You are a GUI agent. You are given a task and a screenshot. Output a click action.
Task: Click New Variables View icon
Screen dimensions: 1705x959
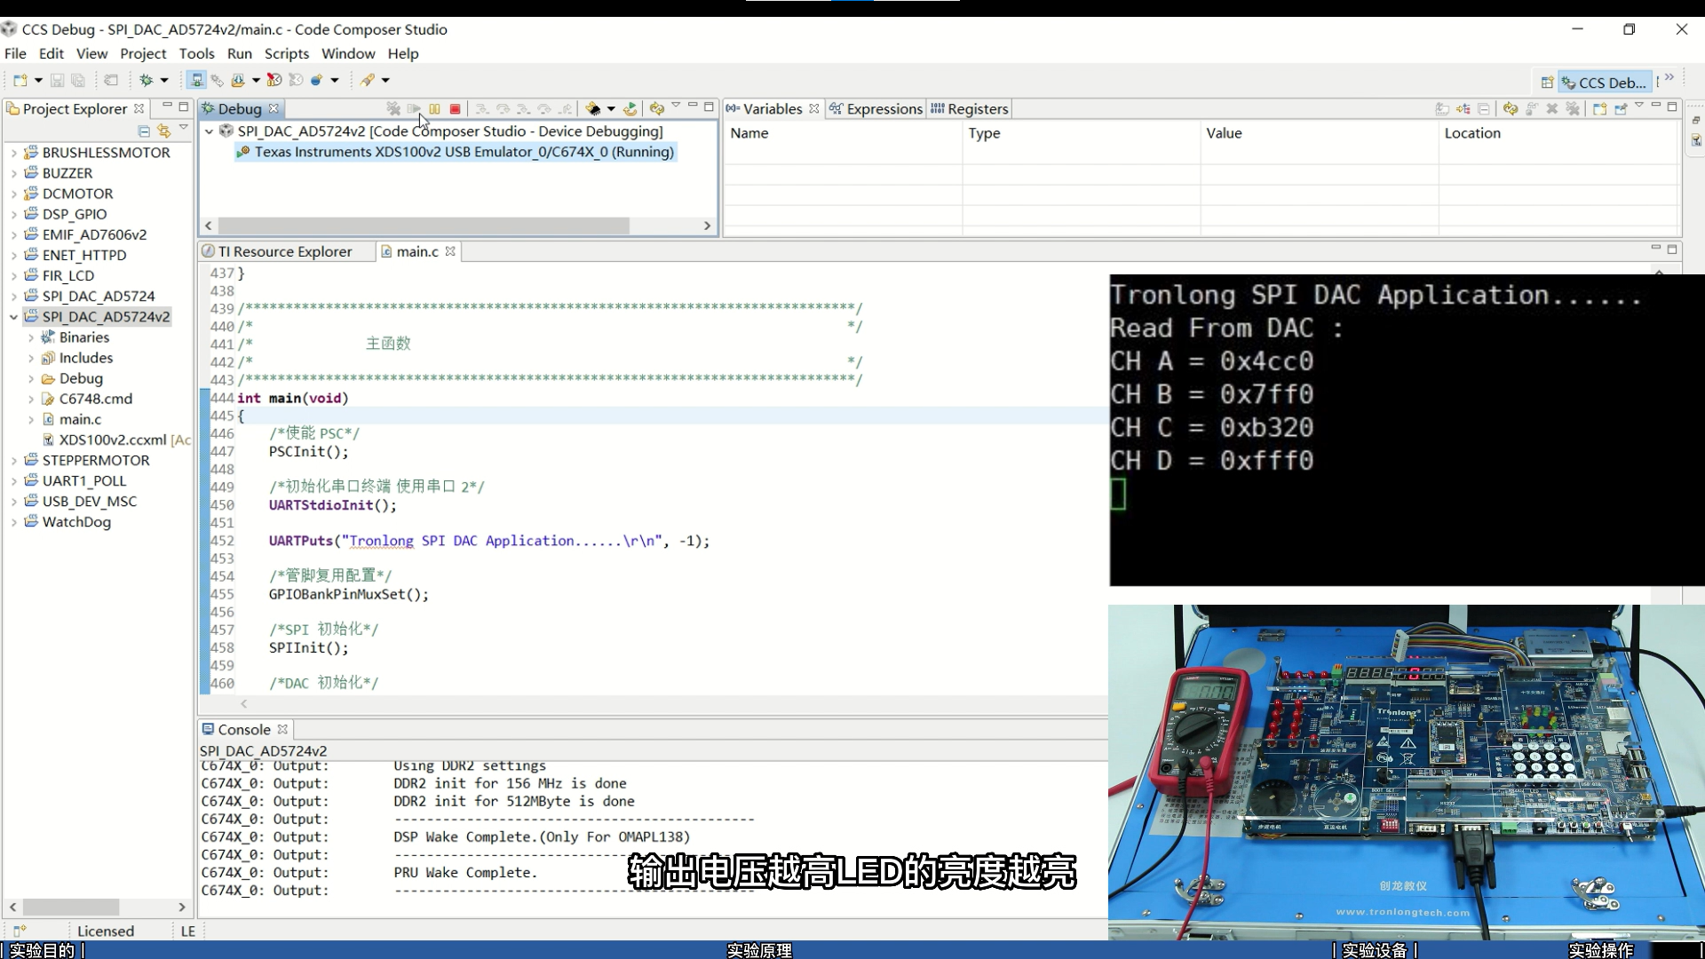(x=1599, y=108)
